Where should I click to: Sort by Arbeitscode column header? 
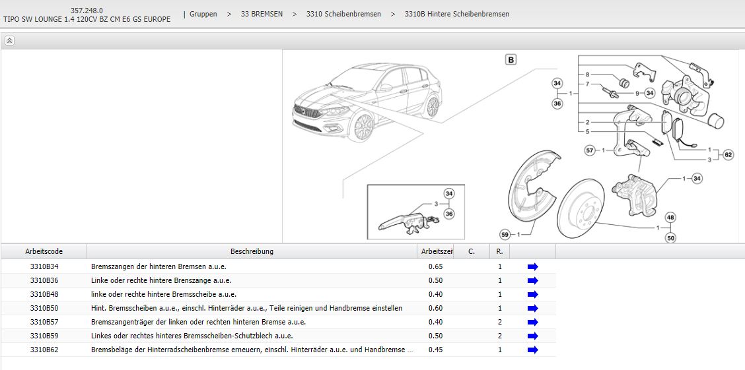pos(44,251)
